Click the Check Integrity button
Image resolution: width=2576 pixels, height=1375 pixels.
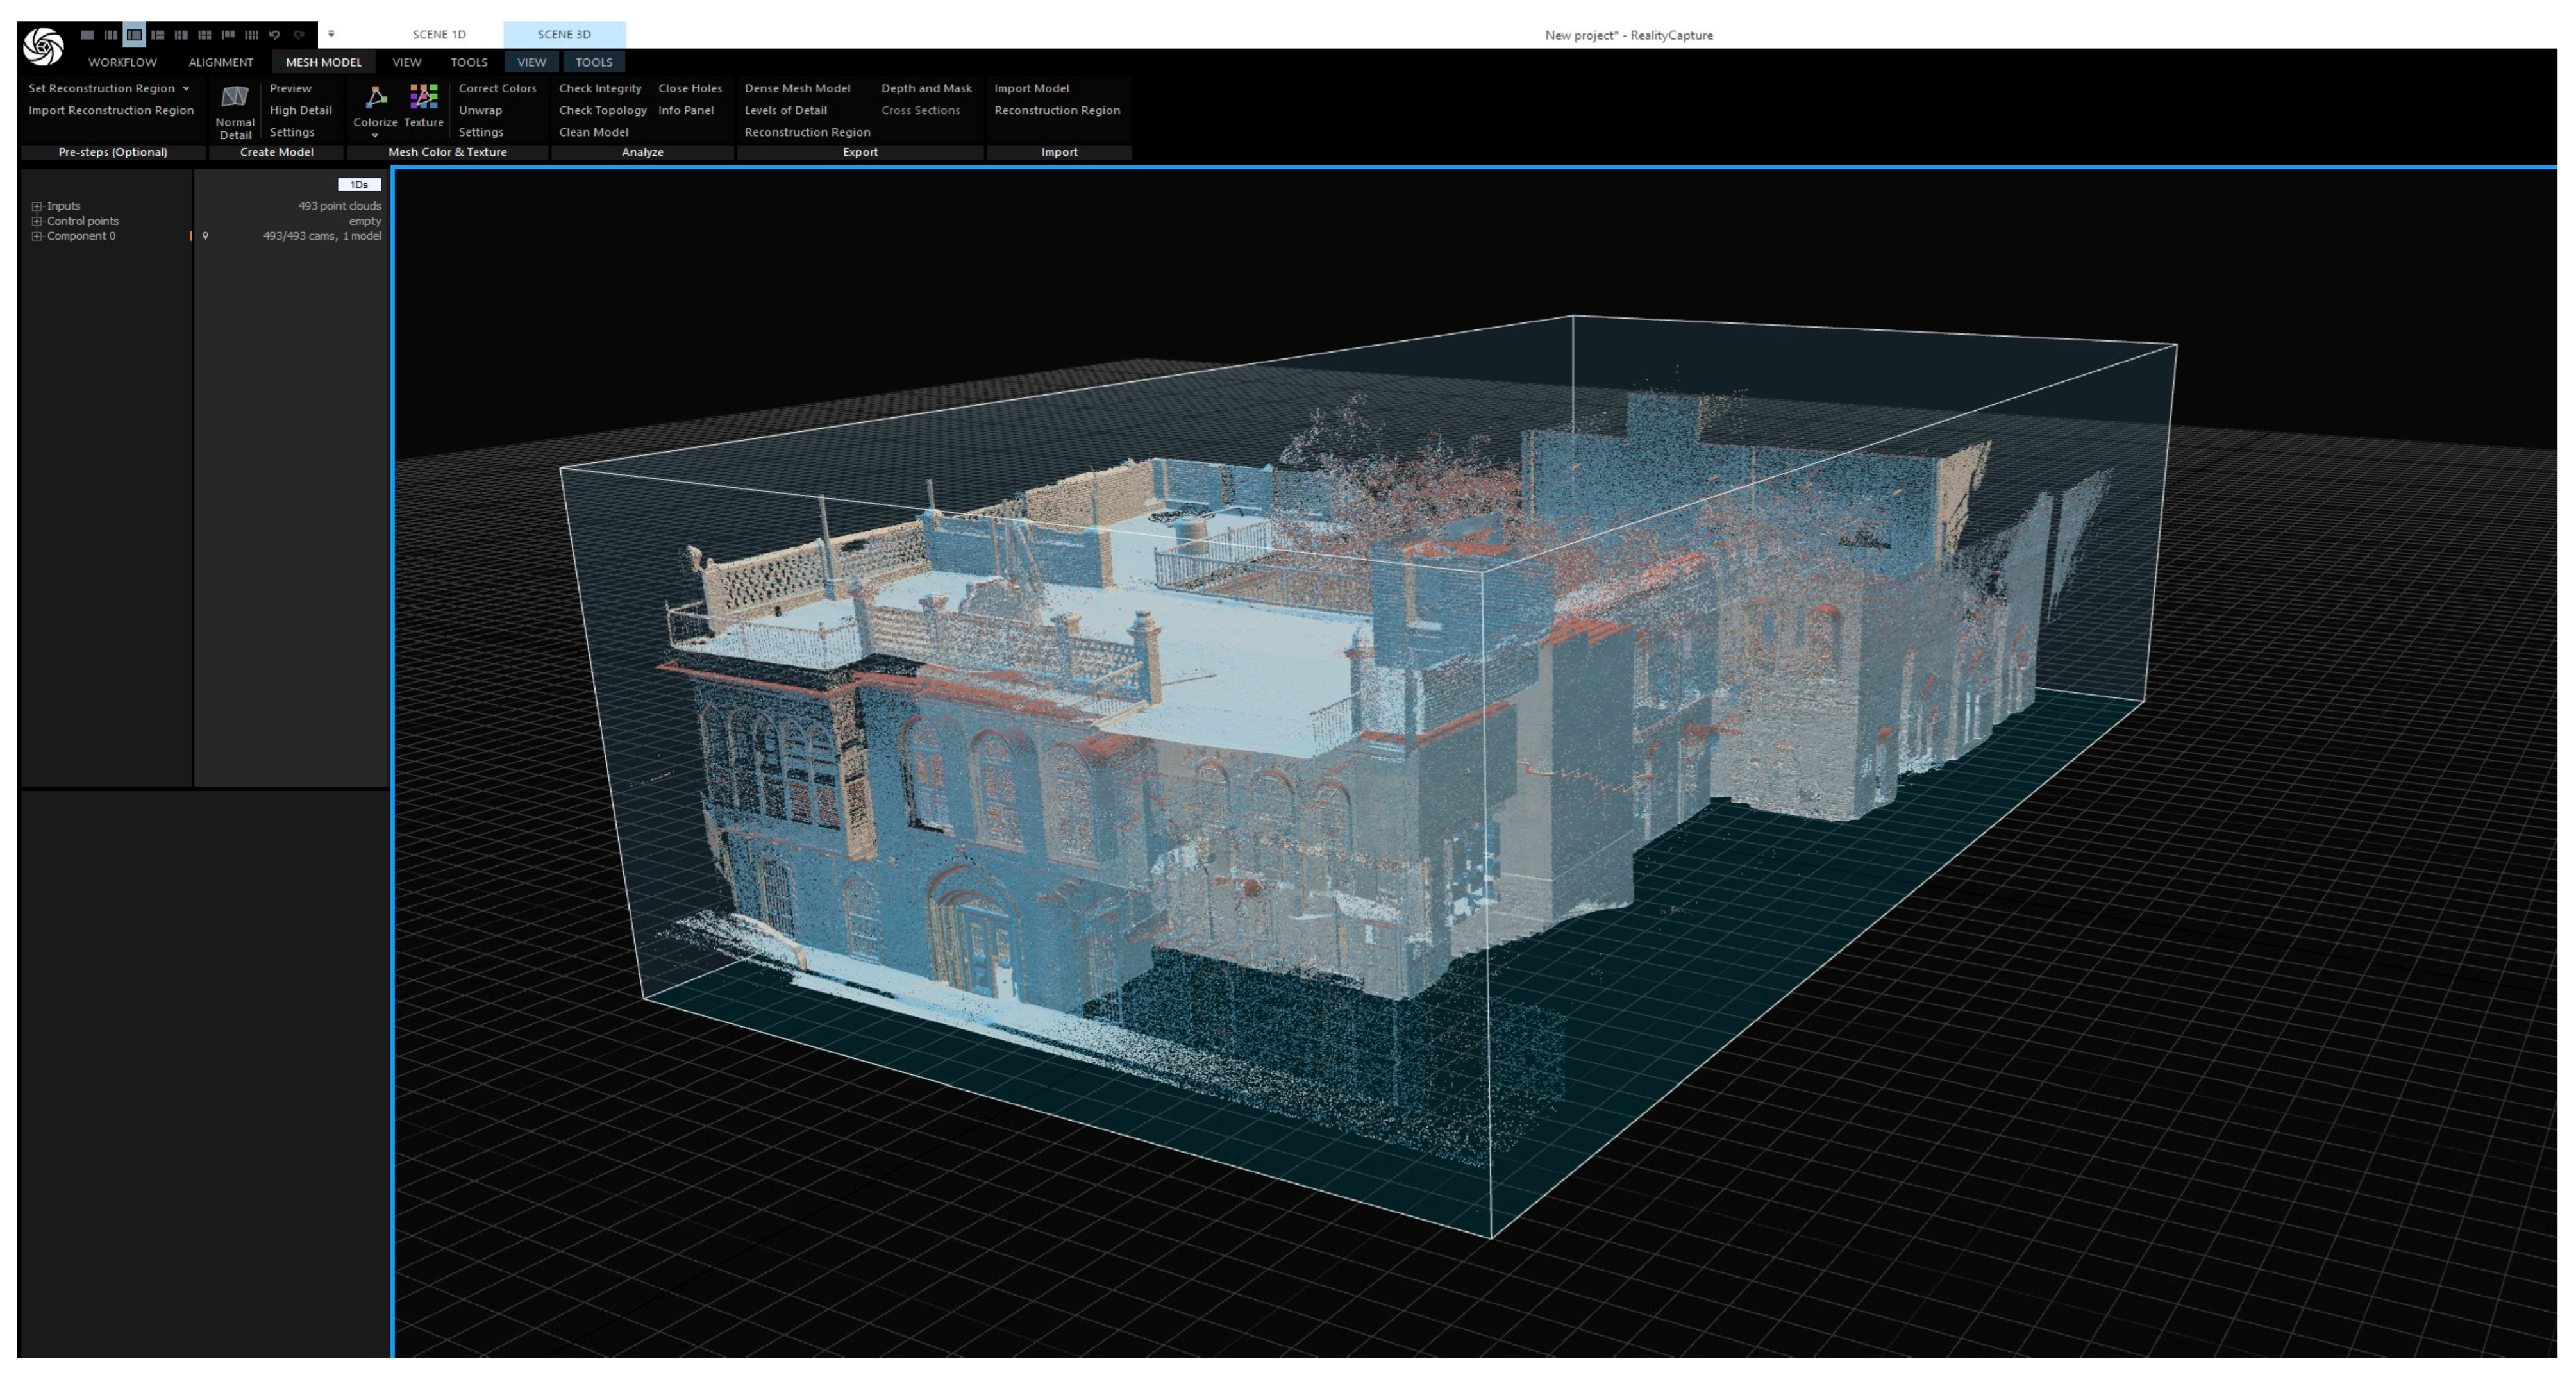pyautogui.click(x=600, y=88)
